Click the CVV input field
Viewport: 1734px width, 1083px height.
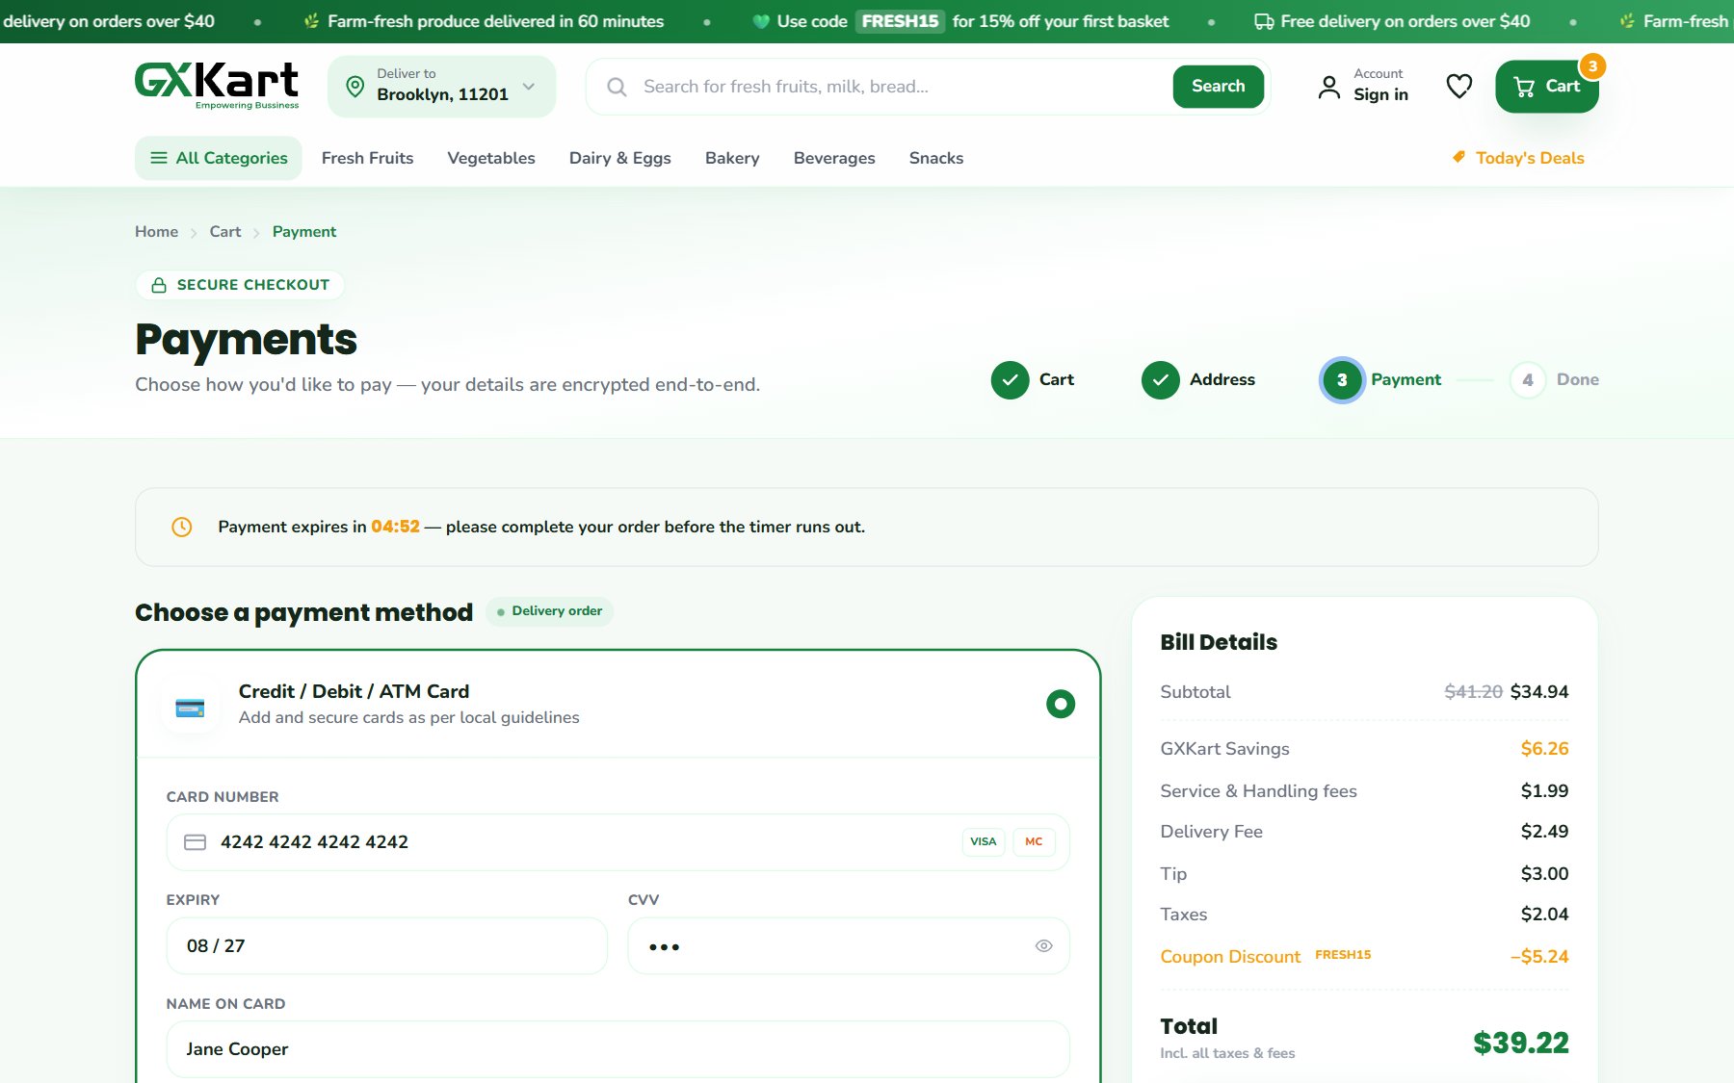tap(848, 946)
